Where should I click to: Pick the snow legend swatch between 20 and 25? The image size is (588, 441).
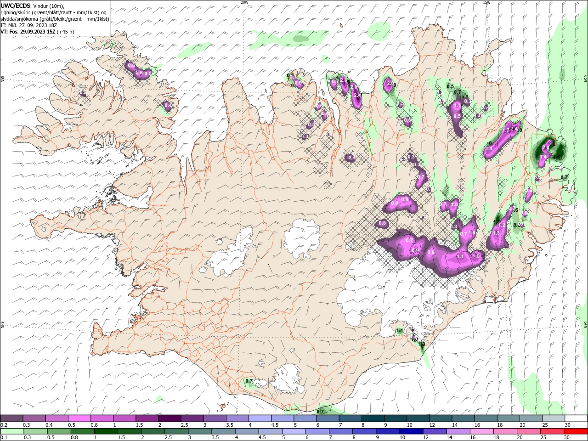pos(531,418)
